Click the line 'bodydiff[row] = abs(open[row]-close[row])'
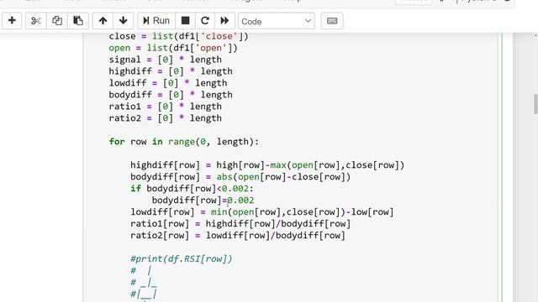 click(240, 177)
